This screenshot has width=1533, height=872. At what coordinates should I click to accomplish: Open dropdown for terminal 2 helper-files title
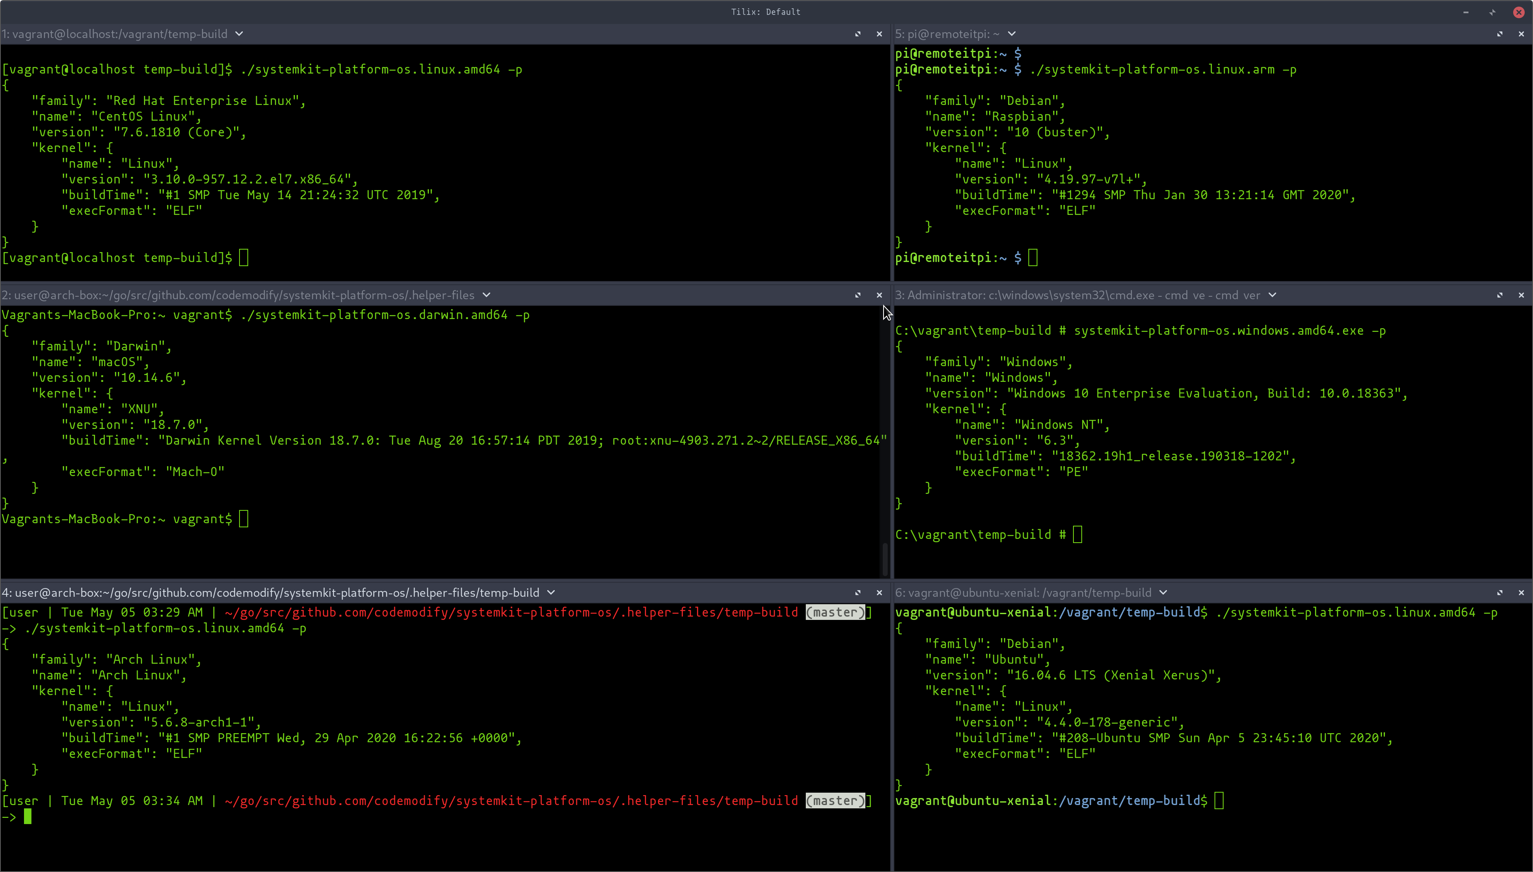point(486,295)
